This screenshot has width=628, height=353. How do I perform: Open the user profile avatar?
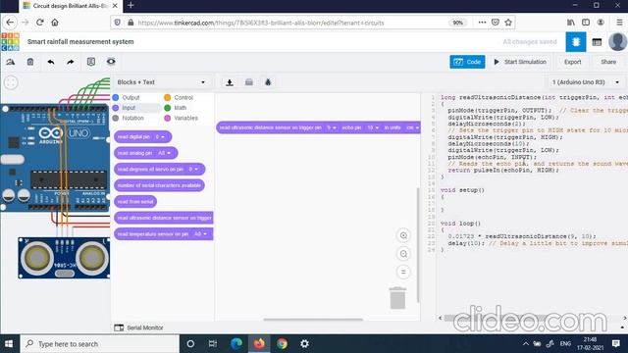point(617,41)
